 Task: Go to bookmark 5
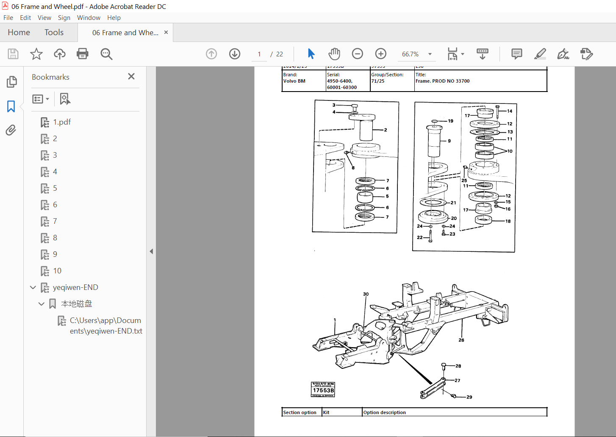coord(55,188)
